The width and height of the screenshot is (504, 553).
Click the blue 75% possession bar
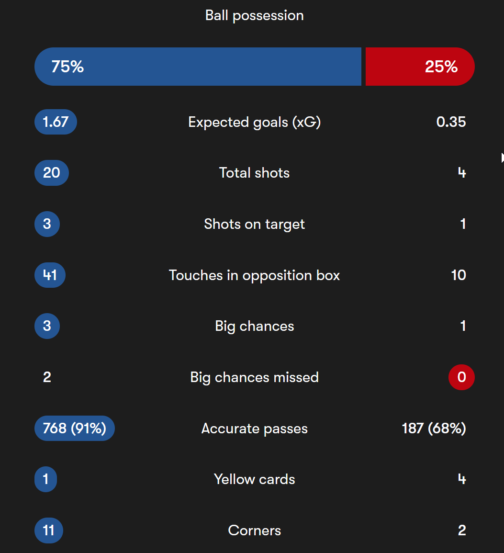(198, 66)
